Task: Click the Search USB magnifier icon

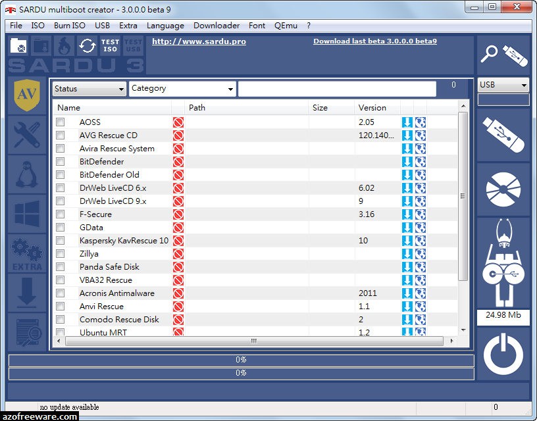Action: [503, 55]
